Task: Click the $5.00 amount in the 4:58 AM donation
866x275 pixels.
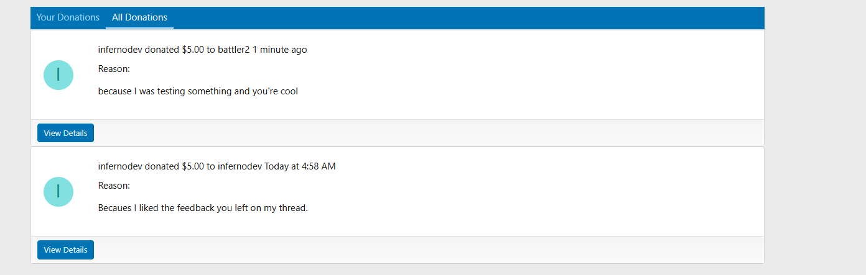Action: (x=193, y=166)
